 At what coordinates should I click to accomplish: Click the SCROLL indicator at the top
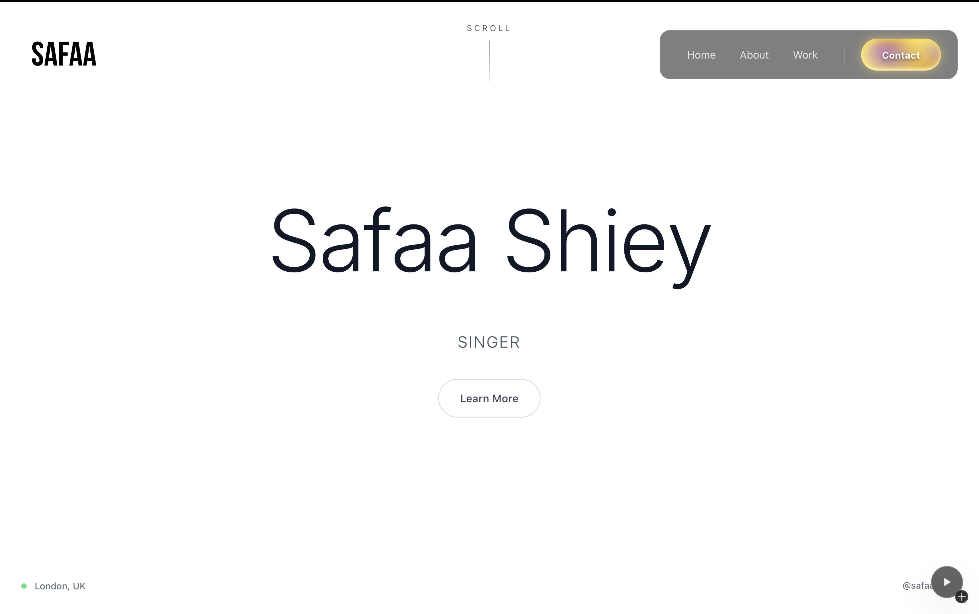(x=489, y=28)
